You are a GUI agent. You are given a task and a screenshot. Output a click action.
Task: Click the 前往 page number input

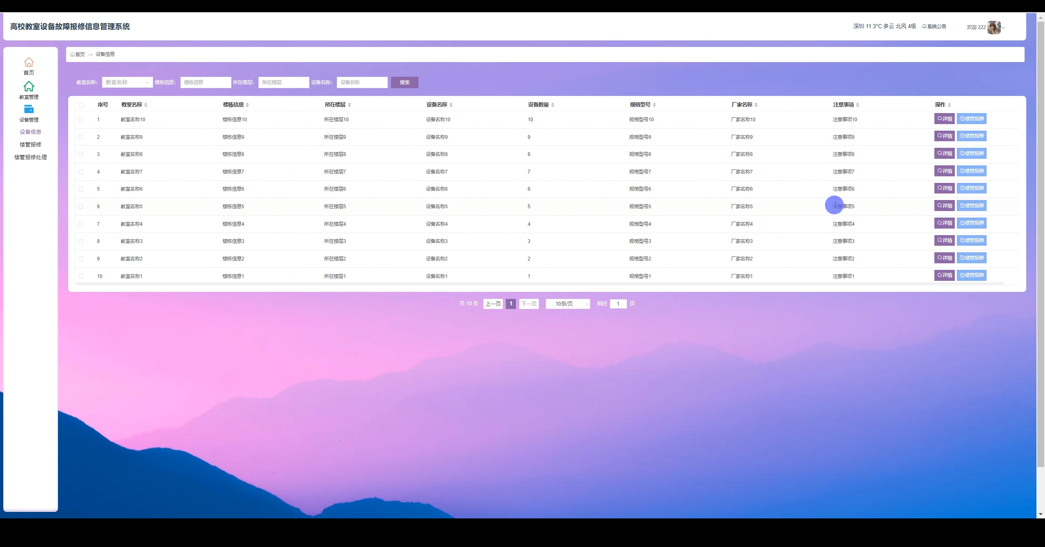tap(618, 304)
